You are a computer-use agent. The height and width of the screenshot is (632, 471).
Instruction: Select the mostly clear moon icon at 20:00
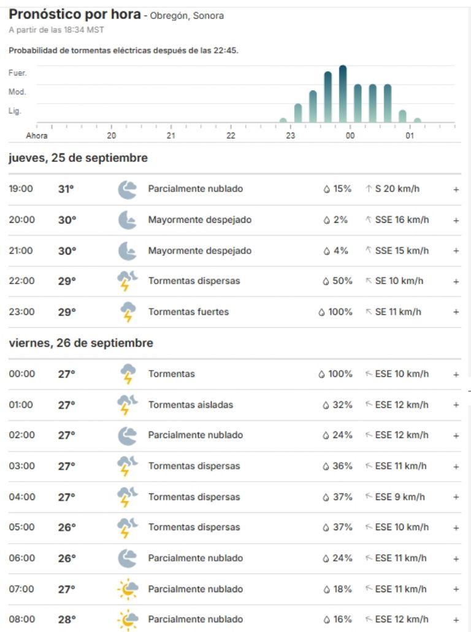pos(127,219)
